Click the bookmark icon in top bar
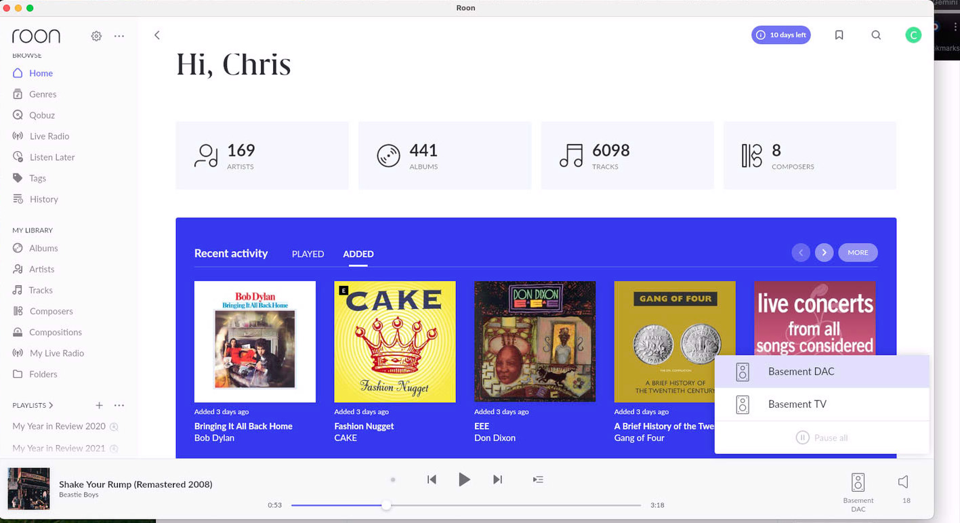 [839, 35]
